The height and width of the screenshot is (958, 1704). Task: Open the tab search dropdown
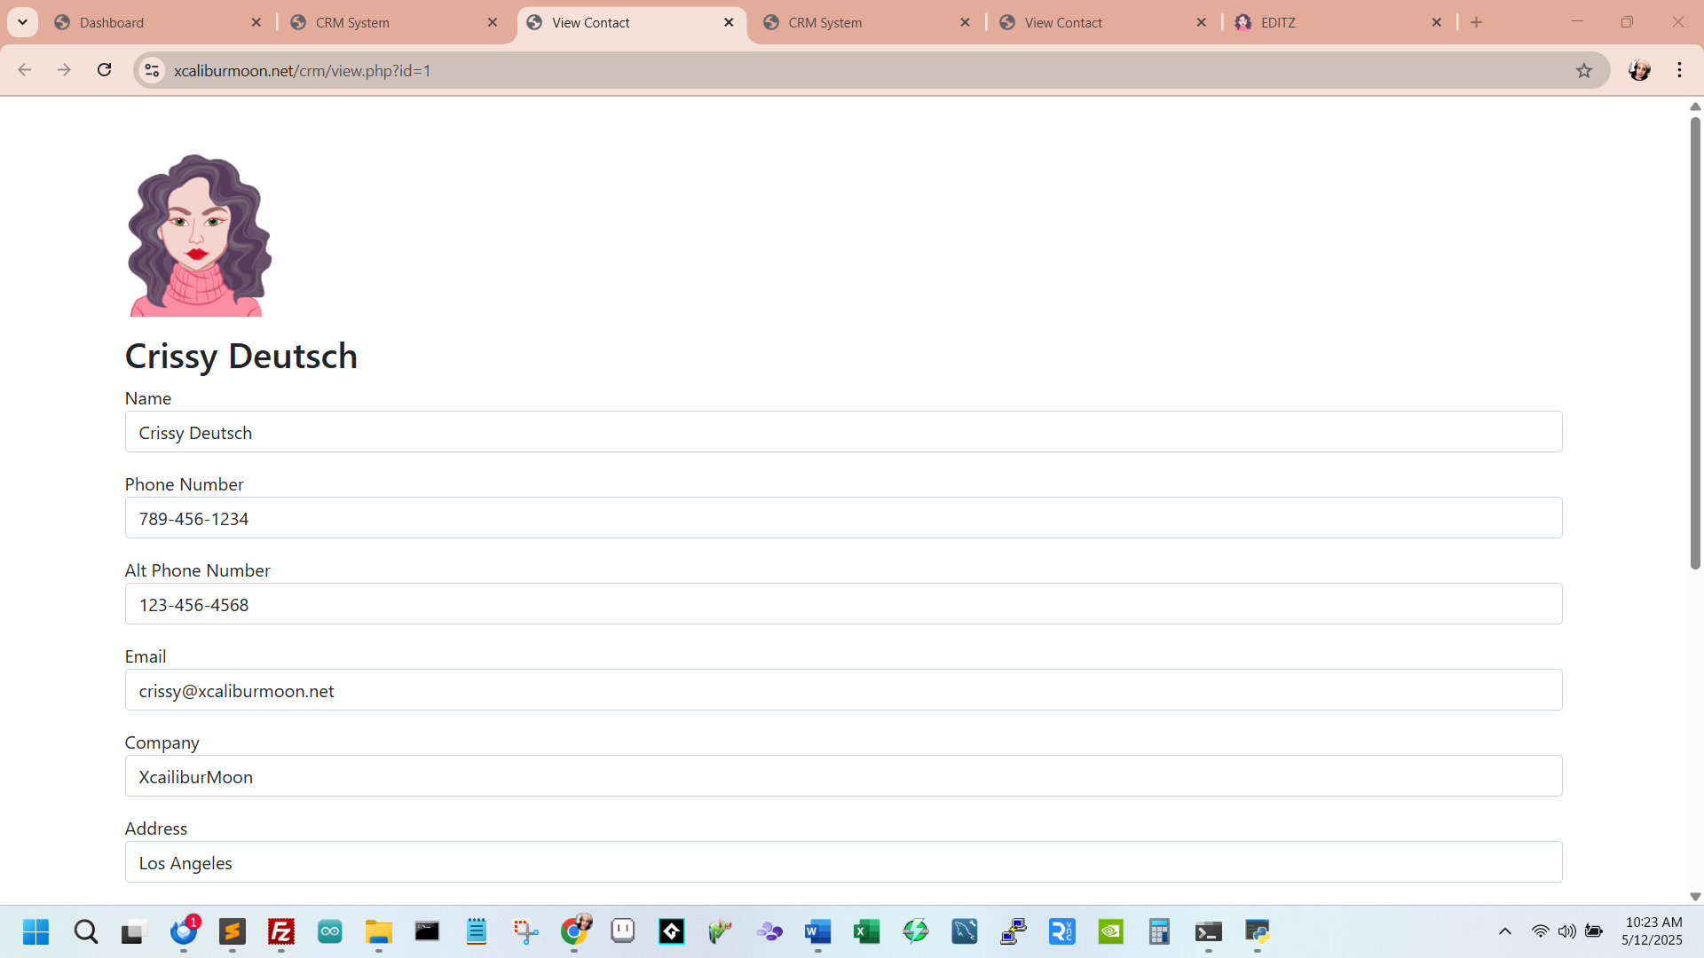click(22, 22)
